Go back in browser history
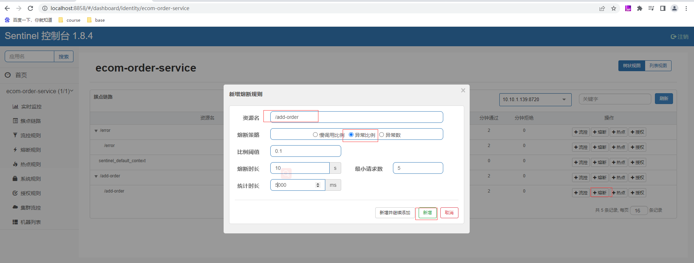Viewport: 694px width, 263px height. [x=7, y=8]
